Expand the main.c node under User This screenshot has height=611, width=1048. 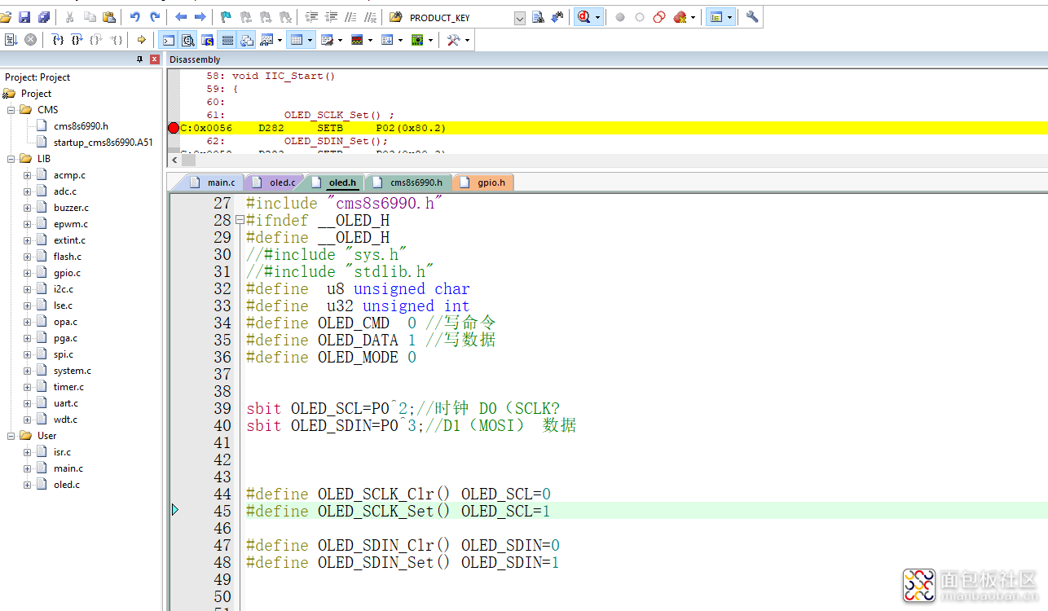tap(28, 468)
